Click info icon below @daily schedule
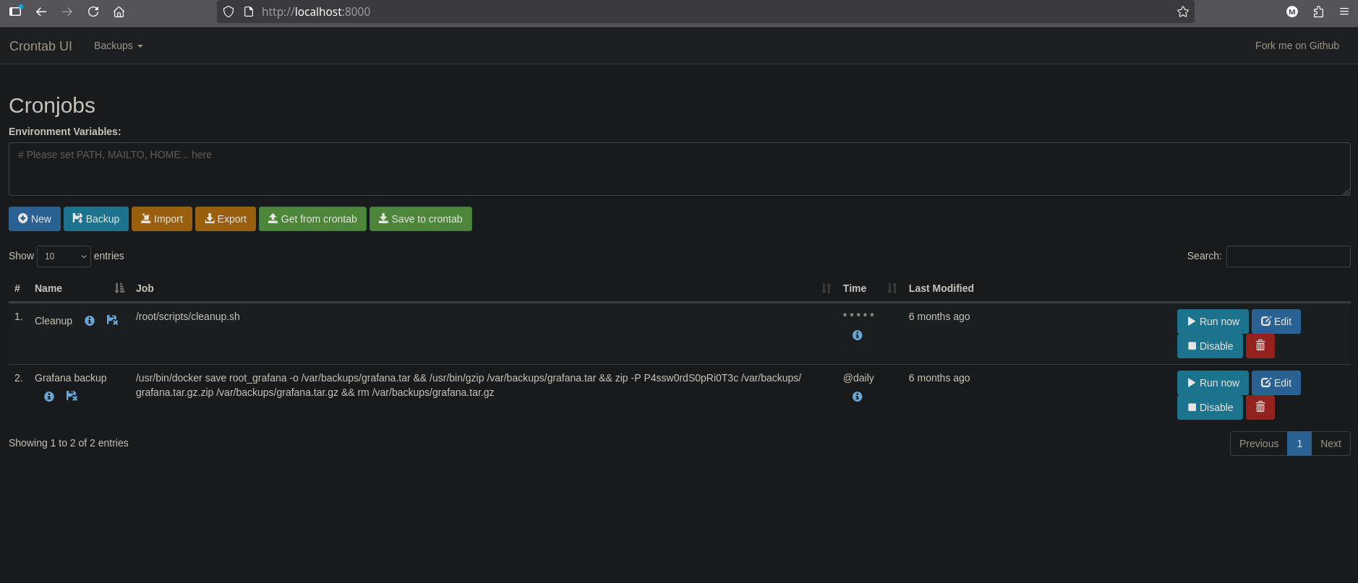 pos(857,397)
